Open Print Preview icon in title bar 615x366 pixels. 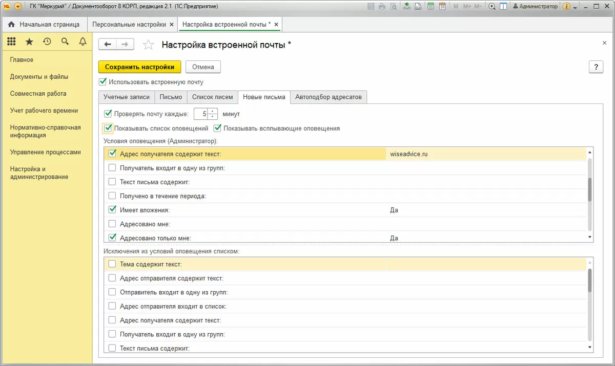click(x=393, y=7)
